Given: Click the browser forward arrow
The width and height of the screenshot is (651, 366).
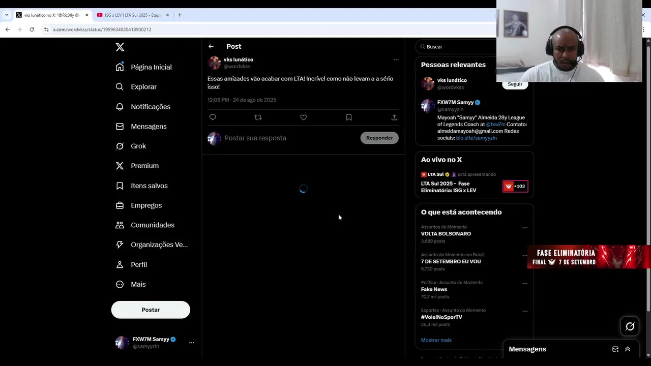Looking at the screenshot, I should coord(19,29).
